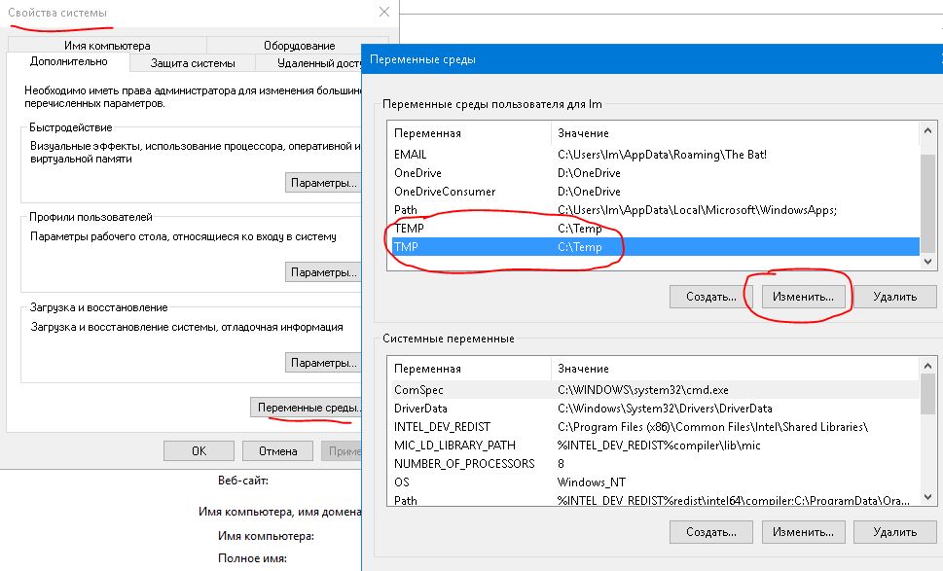Confirm with the OK button
The width and height of the screenshot is (943, 571).
coord(199,450)
